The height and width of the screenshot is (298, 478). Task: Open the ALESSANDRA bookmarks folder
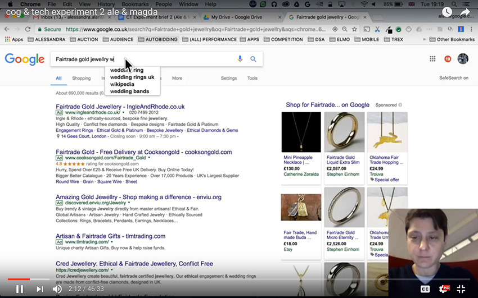coord(46,39)
